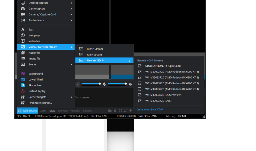Expand the Game capture submenu arrow

[71, 9]
